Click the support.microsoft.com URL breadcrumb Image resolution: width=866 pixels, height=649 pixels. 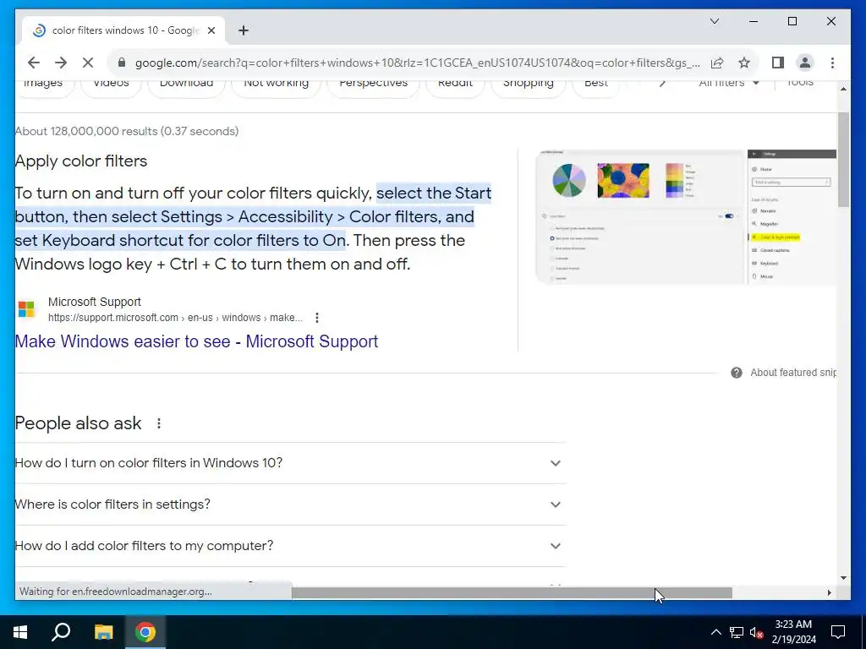(x=175, y=318)
